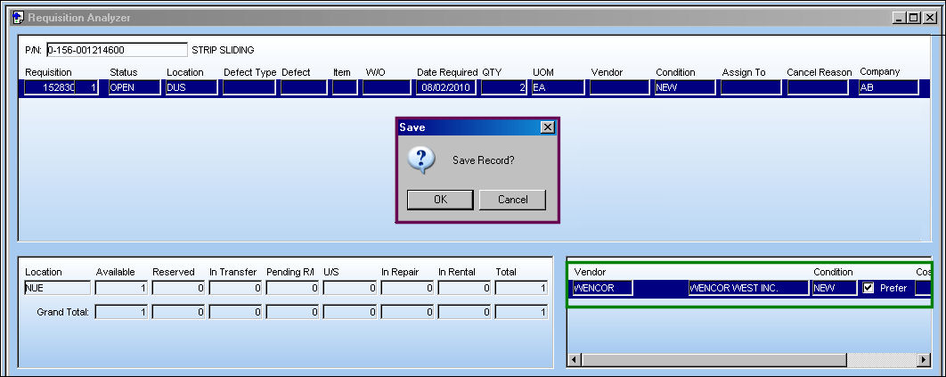Image resolution: width=946 pixels, height=377 pixels.
Task: Close the Save dialog with X
Action: tap(547, 127)
